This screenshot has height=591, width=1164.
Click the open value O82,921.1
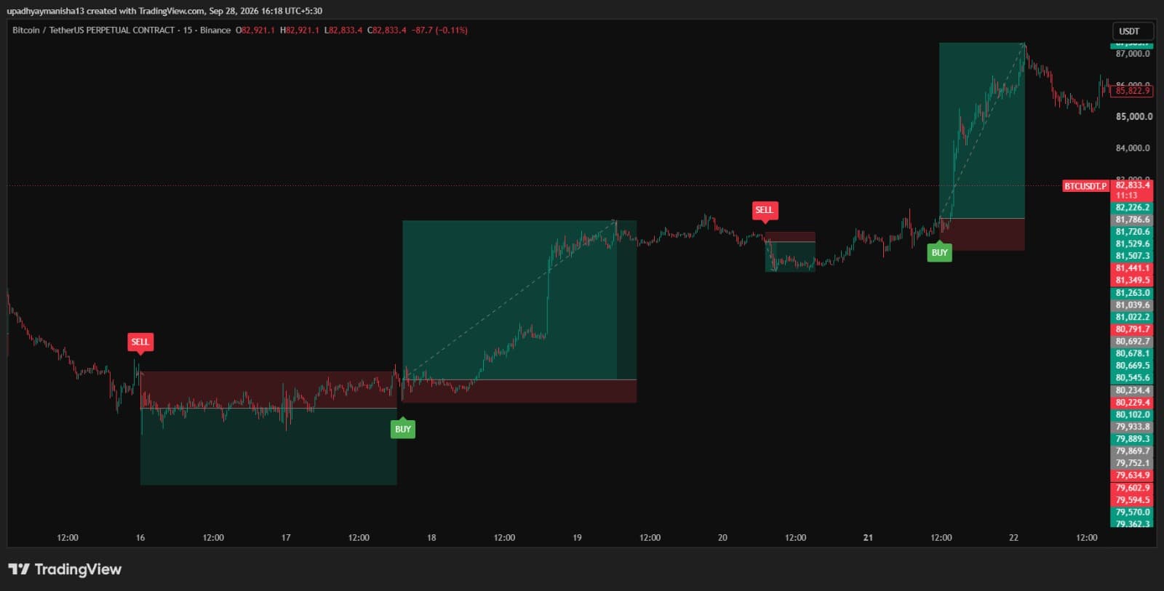[x=255, y=30]
